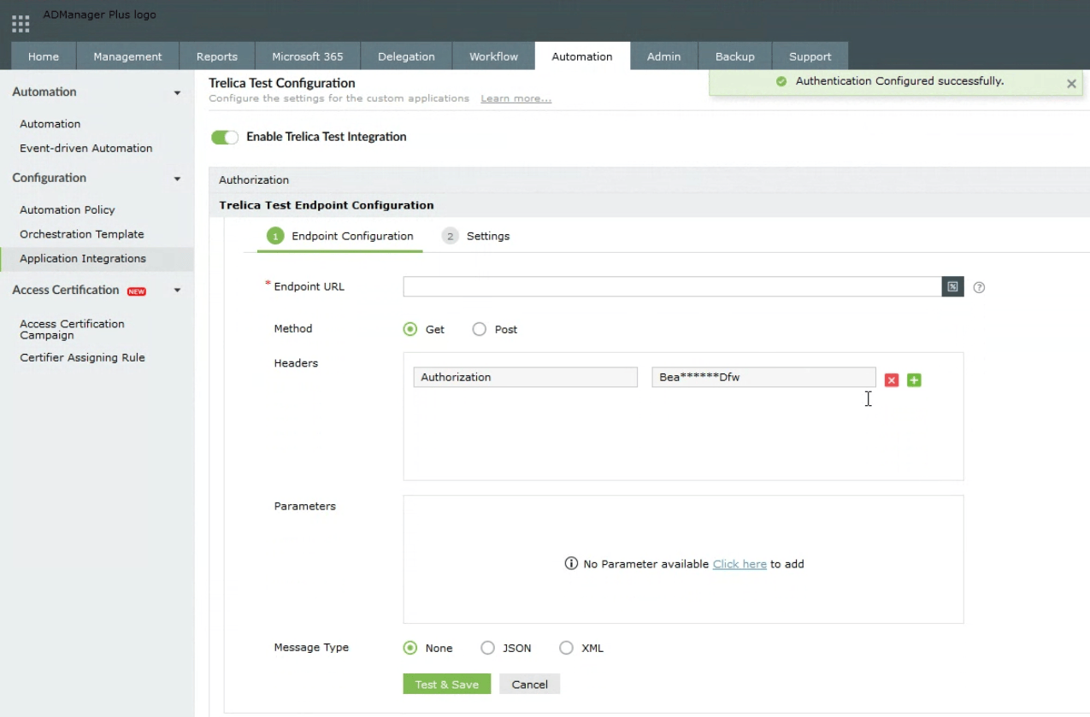Follow the Learn more link

(516, 99)
